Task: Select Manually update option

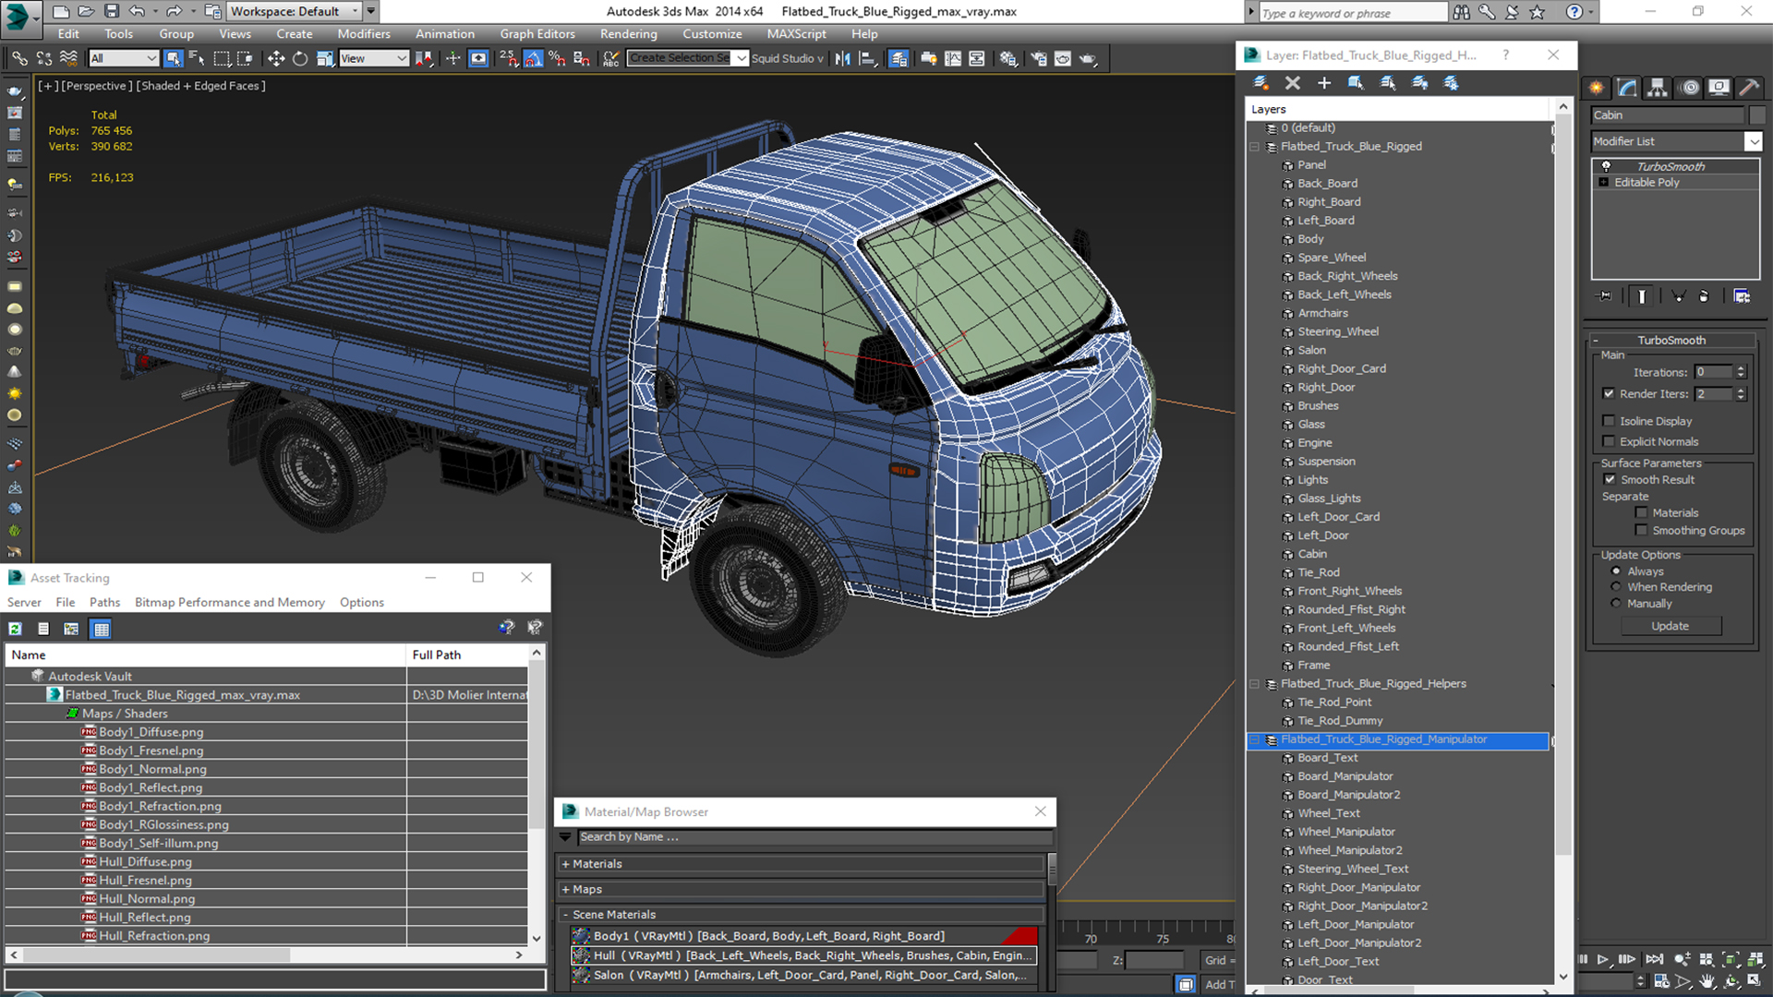Action: [1616, 604]
